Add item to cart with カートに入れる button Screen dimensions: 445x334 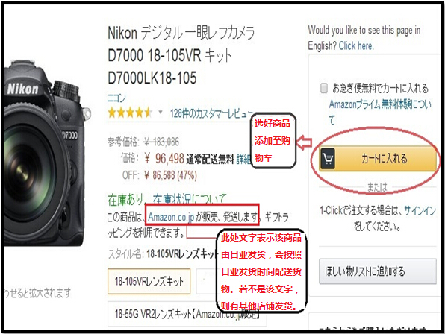(x=378, y=159)
